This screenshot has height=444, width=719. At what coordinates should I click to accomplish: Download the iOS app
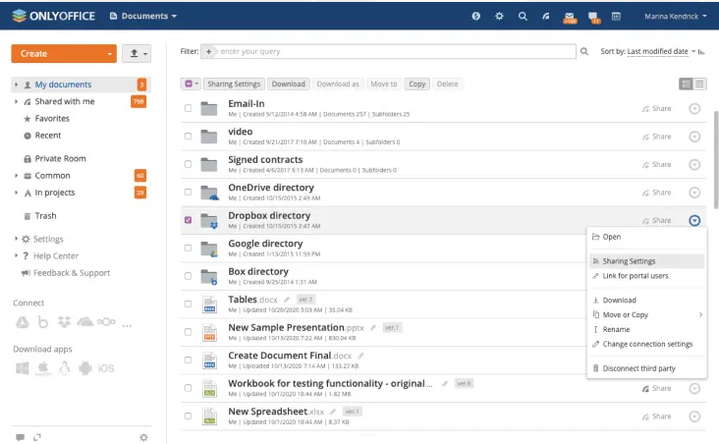click(x=106, y=368)
